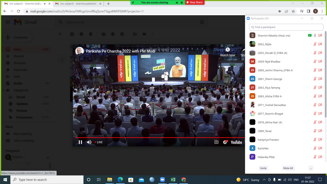Click the green screen-share icon beside Sharmin Palsetia
The image size is (327, 184).
310,36
